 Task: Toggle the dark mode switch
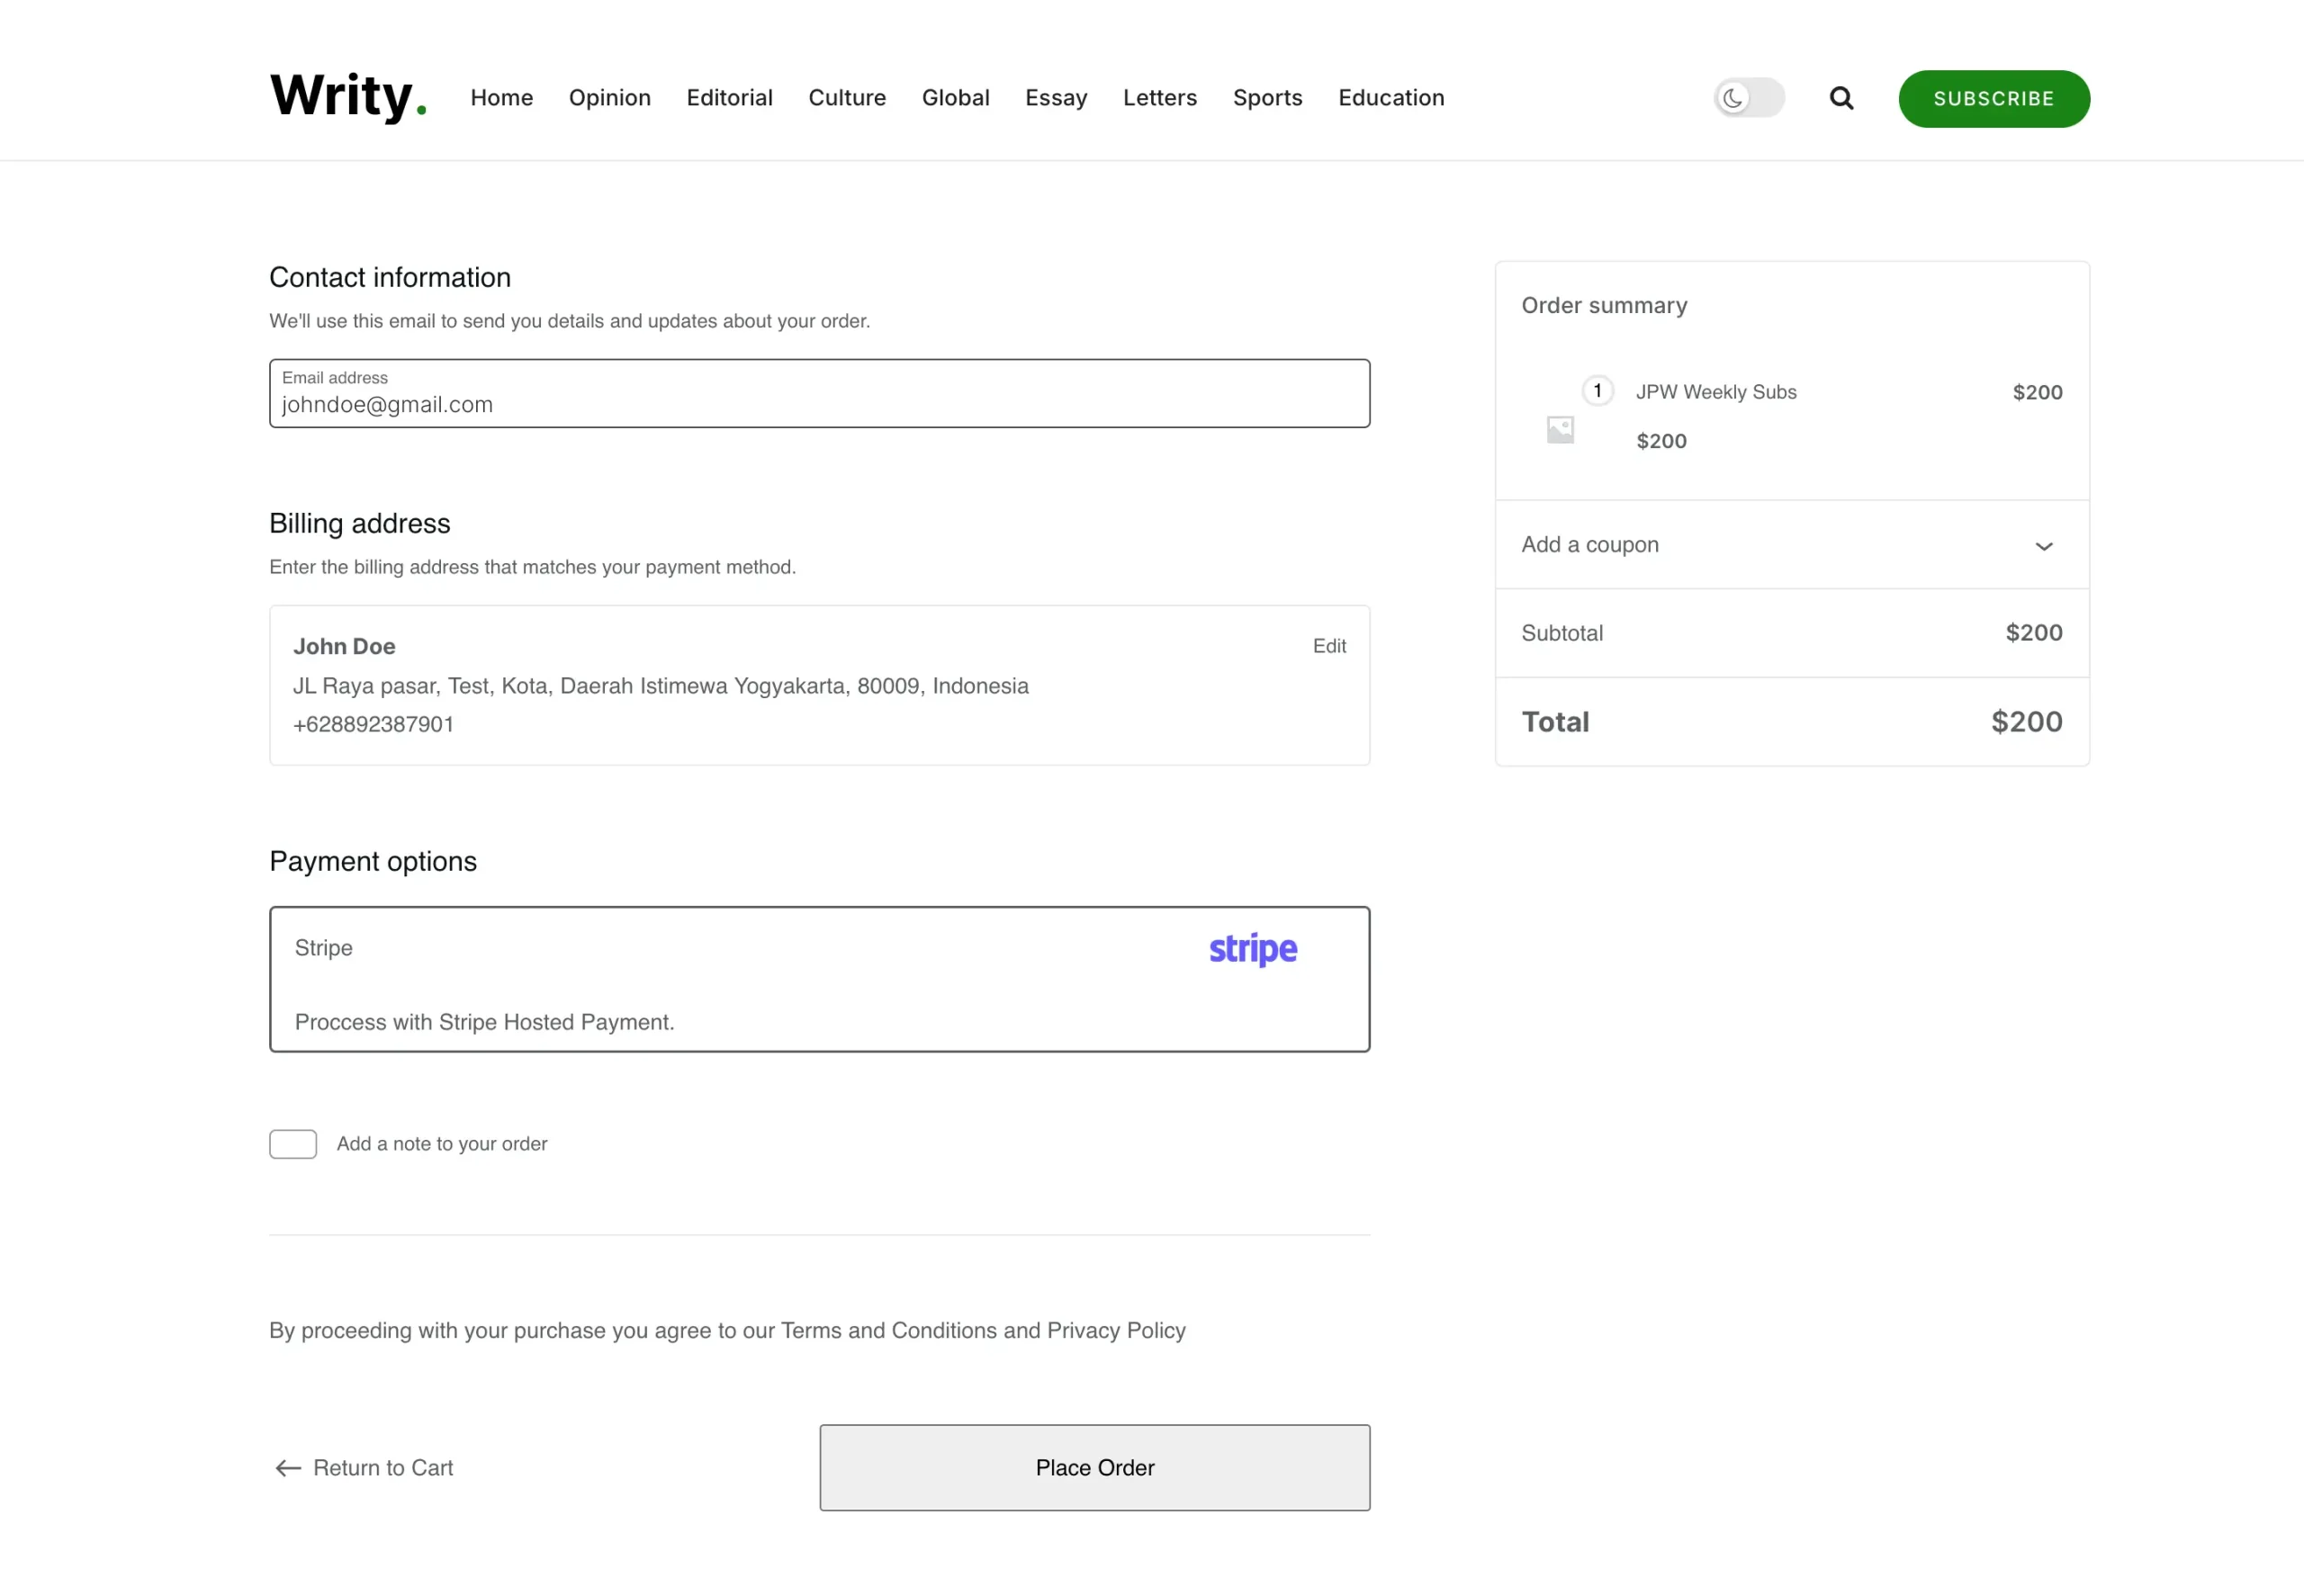tap(1748, 98)
